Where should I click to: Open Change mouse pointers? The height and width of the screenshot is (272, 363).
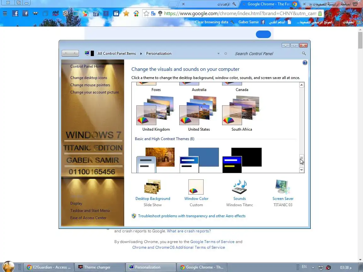90,85
